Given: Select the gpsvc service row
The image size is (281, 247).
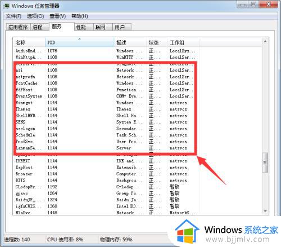Looking at the screenshot, I should tap(106, 193).
